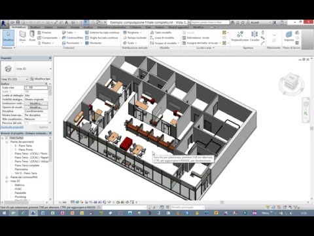Image resolution: width=314 pixels, height=236 pixels.
Task: Select the HVAC 3D view item
Action: coord(18,189)
